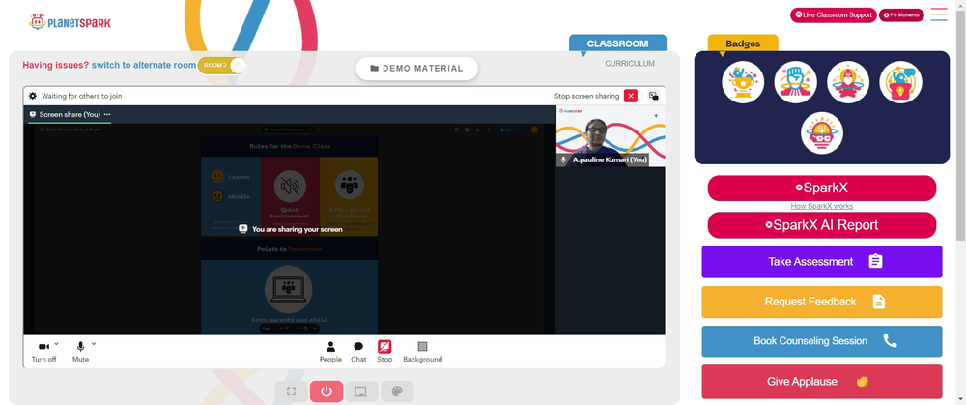
Task: Click the PlanetSpark logo
Action: 71,22
